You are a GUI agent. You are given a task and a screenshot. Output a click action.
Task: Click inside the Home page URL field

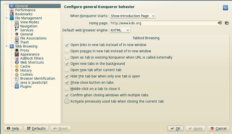pos(164,23)
